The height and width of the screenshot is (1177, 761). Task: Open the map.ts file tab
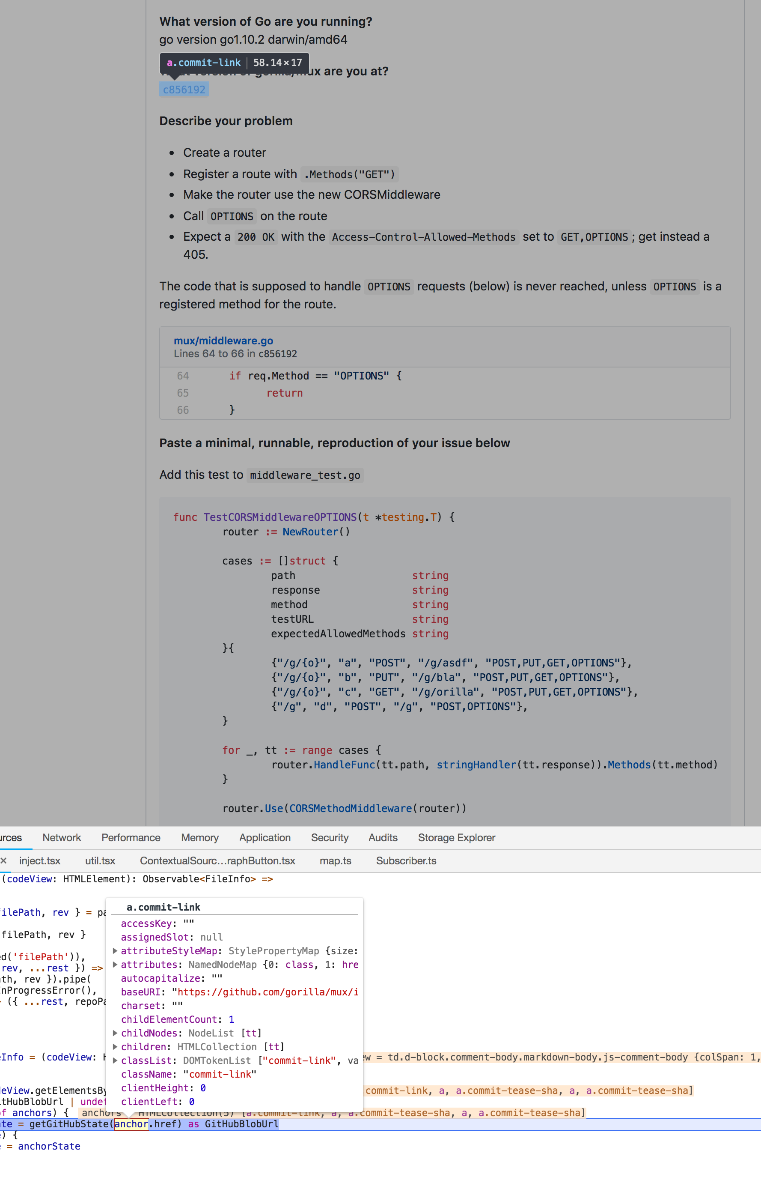coord(335,860)
